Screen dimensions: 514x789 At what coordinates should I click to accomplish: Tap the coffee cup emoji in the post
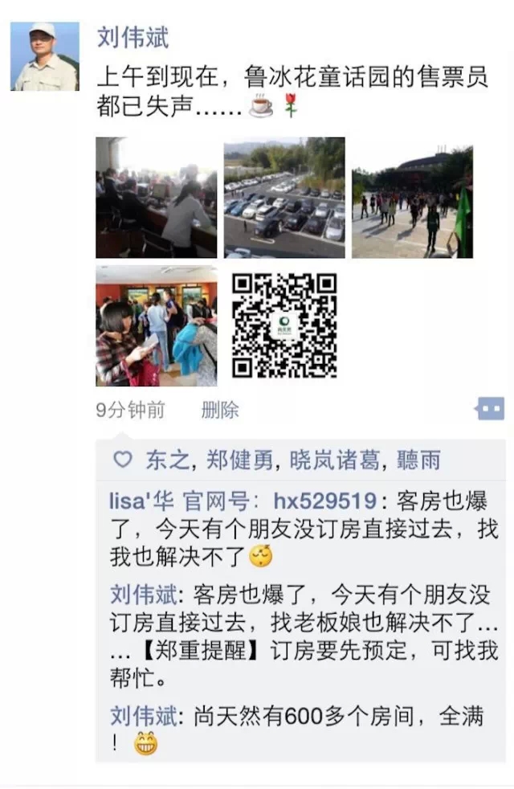pyautogui.click(x=262, y=106)
